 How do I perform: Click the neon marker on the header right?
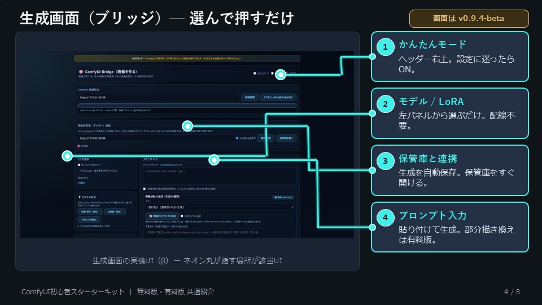[x=281, y=75]
